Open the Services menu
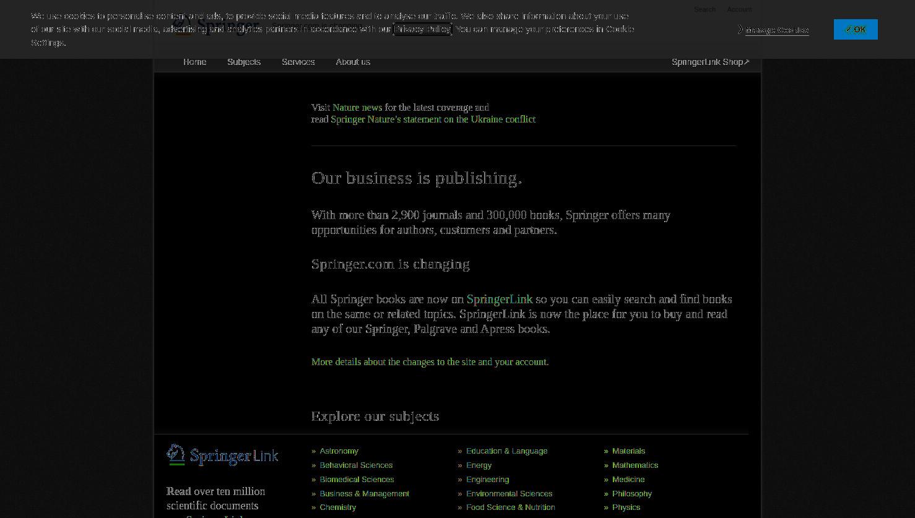This screenshot has width=915, height=518. click(x=298, y=62)
